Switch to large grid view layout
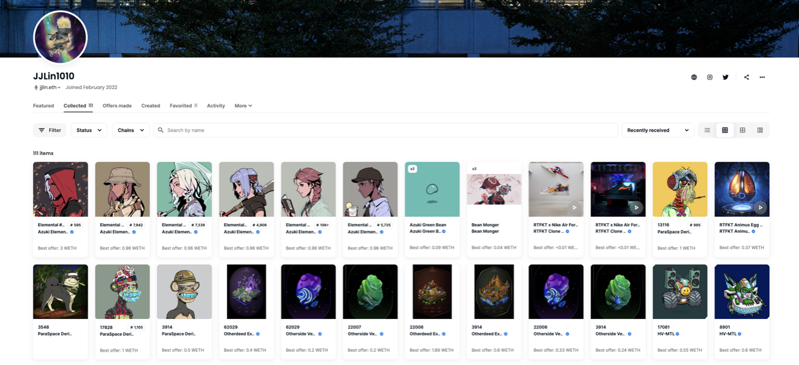 [742, 130]
